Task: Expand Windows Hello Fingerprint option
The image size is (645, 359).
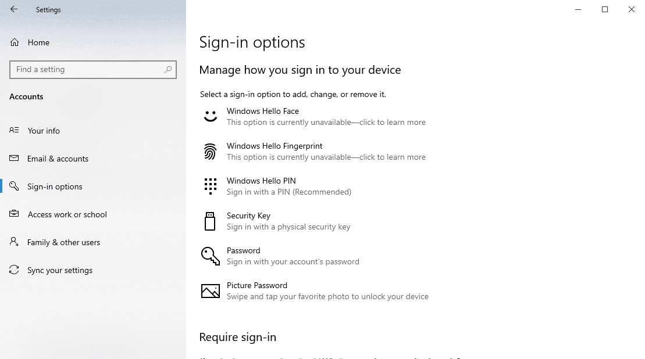Action: click(x=315, y=152)
